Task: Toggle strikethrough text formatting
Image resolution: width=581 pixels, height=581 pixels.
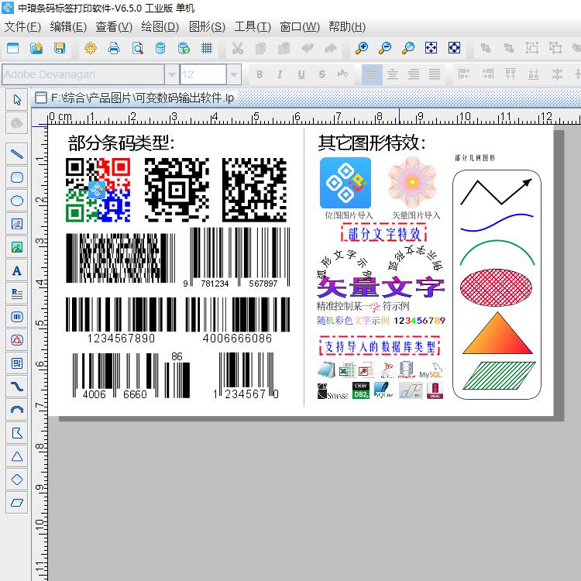Action: pos(322,74)
